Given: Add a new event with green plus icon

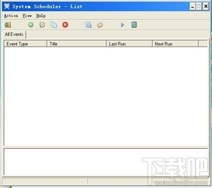Looking at the screenshot, I should click(x=30, y=25).
